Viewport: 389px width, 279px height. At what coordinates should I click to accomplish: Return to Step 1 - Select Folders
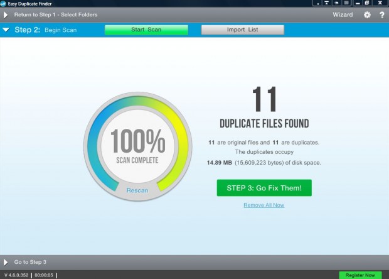56,14
